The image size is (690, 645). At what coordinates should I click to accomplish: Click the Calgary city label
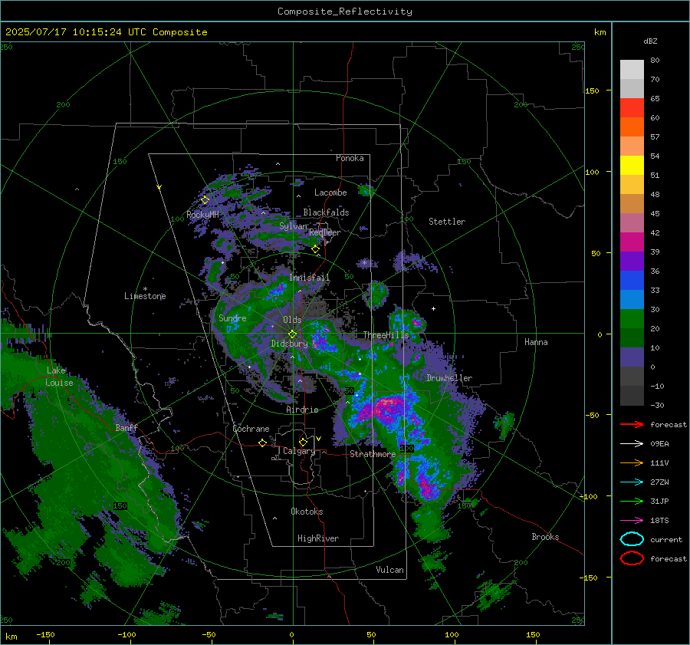[299, 451]
